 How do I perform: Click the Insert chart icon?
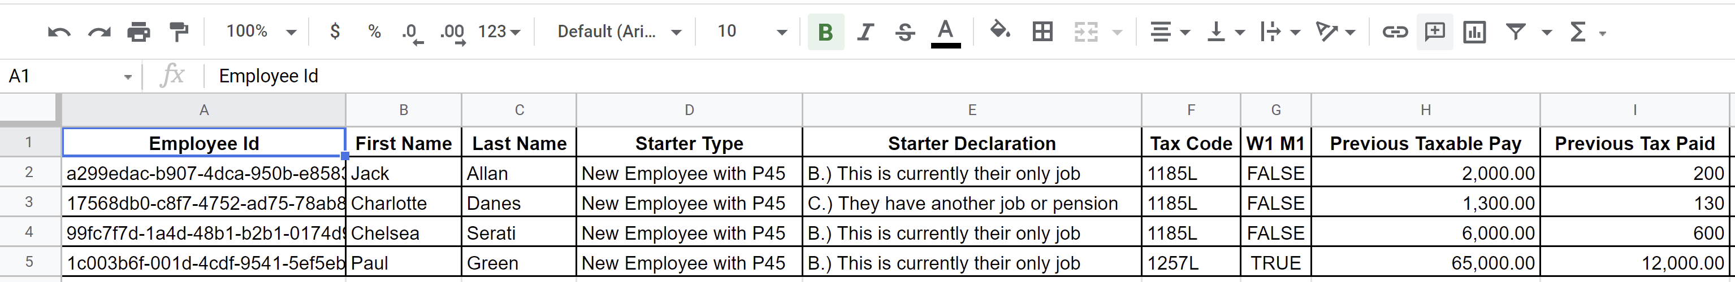[1474, 32]
